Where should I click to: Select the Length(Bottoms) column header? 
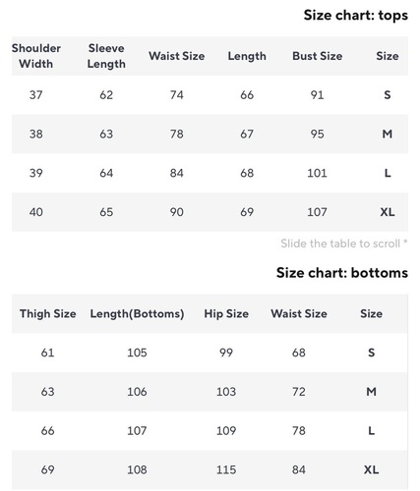(137, 313)
